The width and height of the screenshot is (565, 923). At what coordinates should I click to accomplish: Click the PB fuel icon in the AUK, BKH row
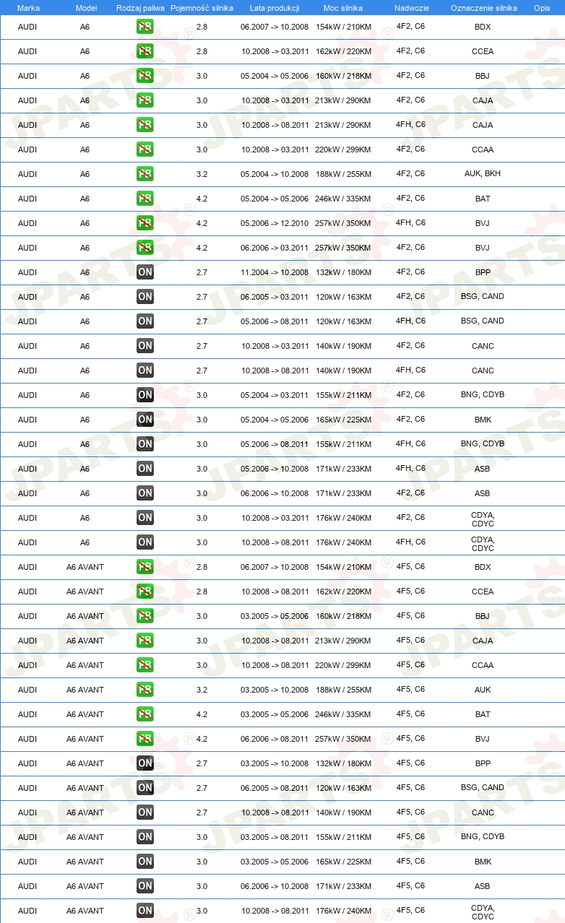click(x=145, y=174)
